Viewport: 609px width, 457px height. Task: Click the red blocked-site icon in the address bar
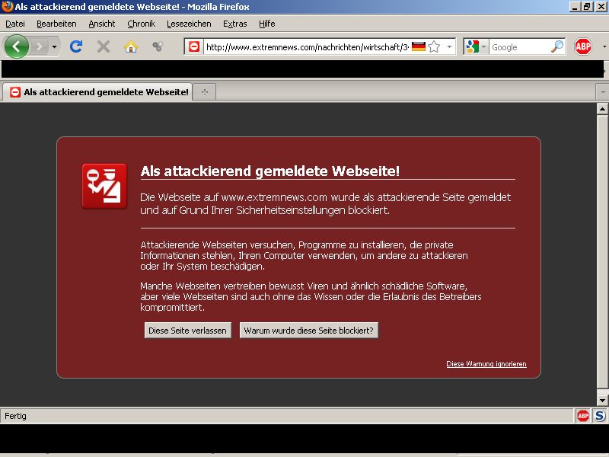[194, 46]
